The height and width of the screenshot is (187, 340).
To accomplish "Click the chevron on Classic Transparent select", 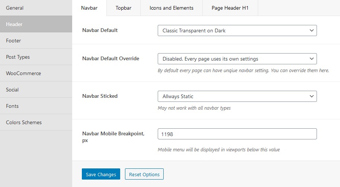I will pyautogui.click(x=312, y=30).
